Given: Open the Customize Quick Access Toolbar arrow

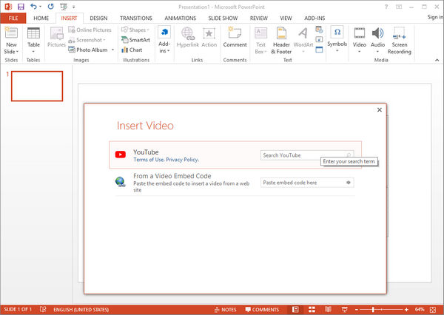Looking at the screenshot, I should click(x=73, y=7).
